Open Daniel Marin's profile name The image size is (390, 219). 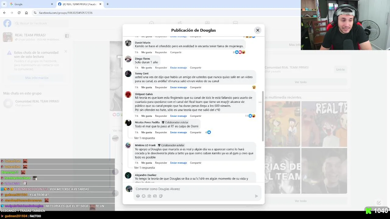click(143, 43)
